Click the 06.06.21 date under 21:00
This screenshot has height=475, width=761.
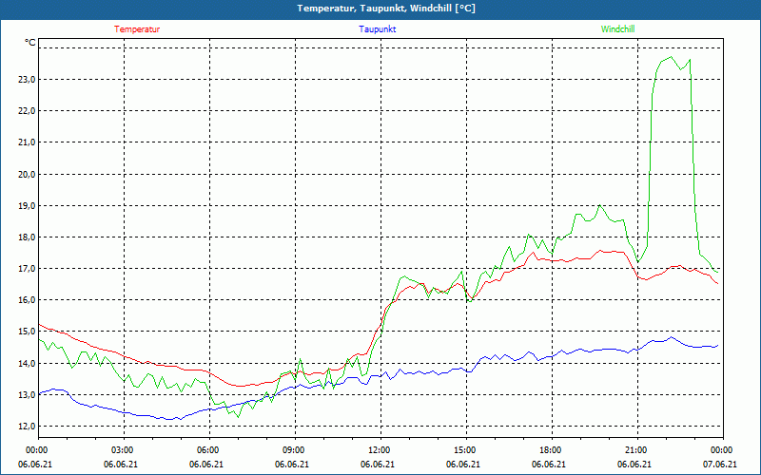pos(634,465)
